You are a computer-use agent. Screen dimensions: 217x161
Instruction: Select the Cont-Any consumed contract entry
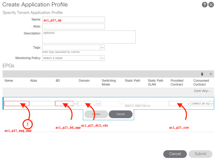coord(203,91)
